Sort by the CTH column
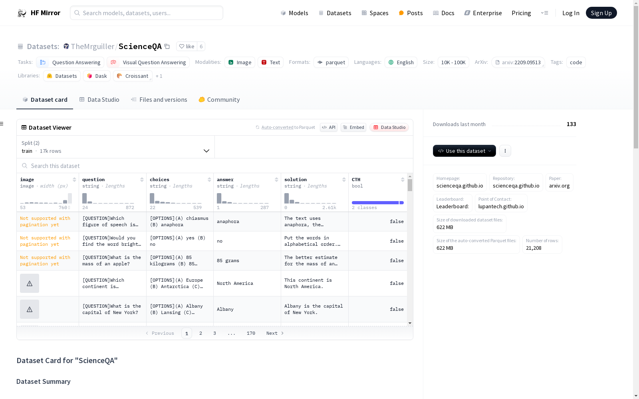The image size is (639, 399). tap(403, 180)
